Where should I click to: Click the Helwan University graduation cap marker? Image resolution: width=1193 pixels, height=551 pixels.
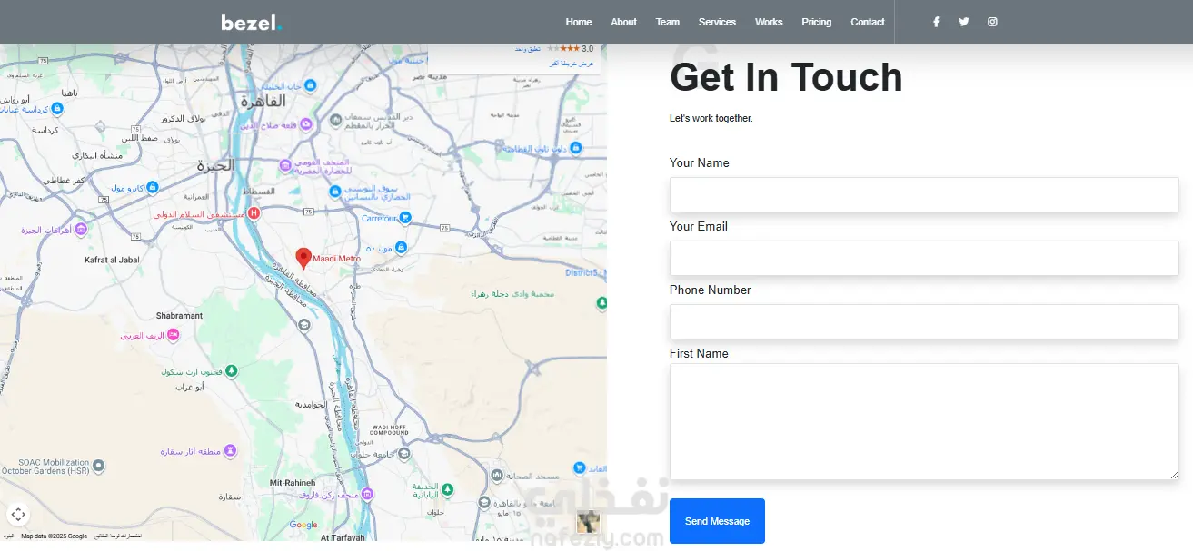pos(404,454)
